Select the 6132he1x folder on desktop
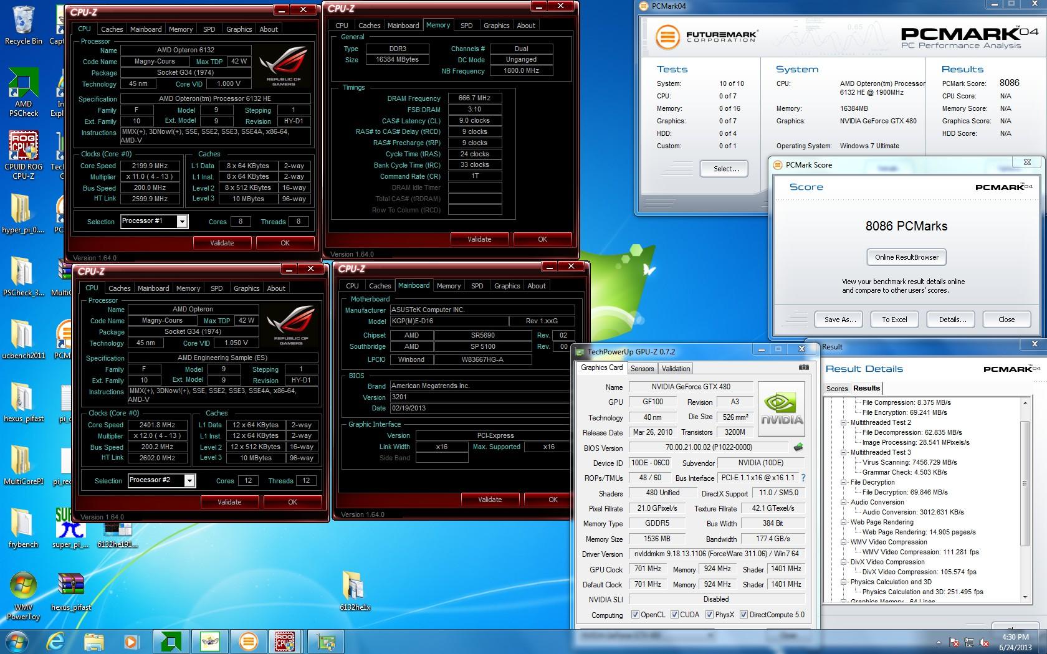 point(355,591)
